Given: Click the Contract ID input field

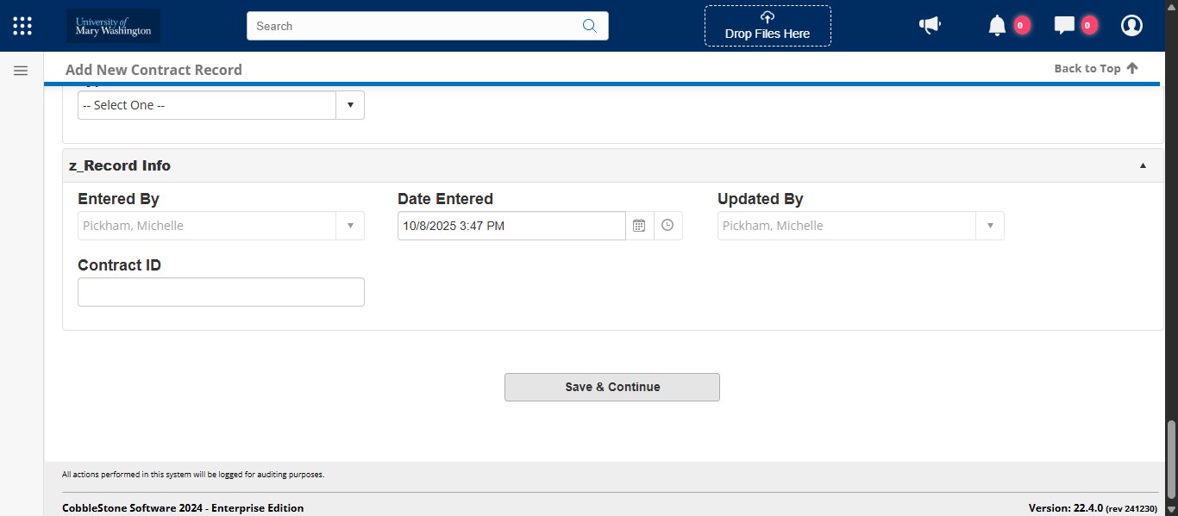Looking at the screenshot, I should pyautogui.click(x=221, y=292).
